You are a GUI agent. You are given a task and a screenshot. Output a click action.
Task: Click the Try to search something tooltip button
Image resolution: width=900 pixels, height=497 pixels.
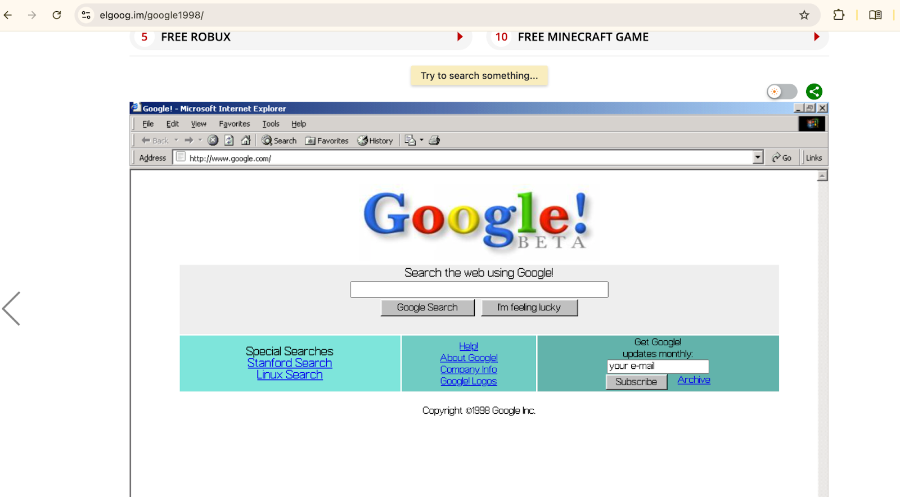pos(479,75)
